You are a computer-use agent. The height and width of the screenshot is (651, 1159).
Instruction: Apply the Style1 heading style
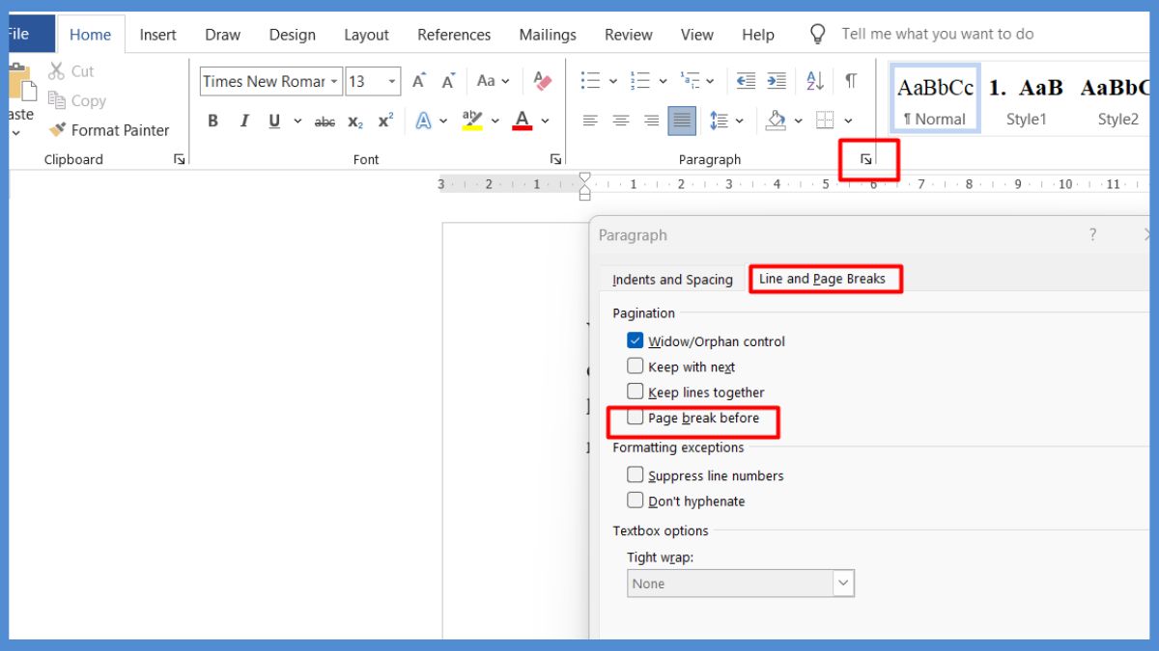(x=1026, y=98)
